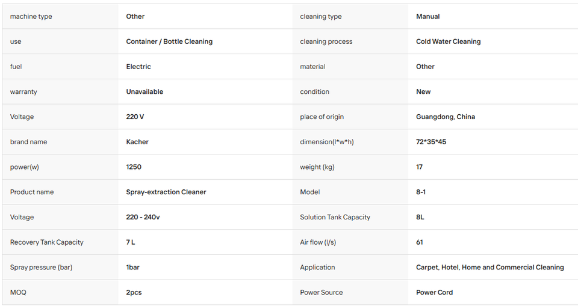
Task: Click the 'Electric' fuel value
Action: click(x=138, y=67)
